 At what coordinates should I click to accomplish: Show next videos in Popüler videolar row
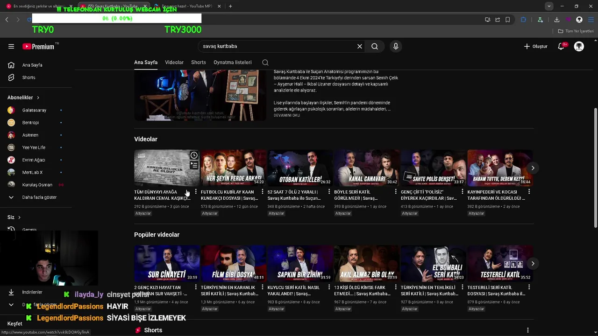tap(533, 264)
